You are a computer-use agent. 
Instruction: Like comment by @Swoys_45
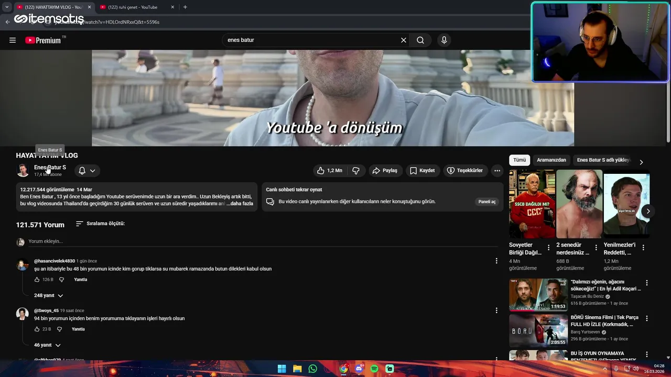click(x=37, y=329)
